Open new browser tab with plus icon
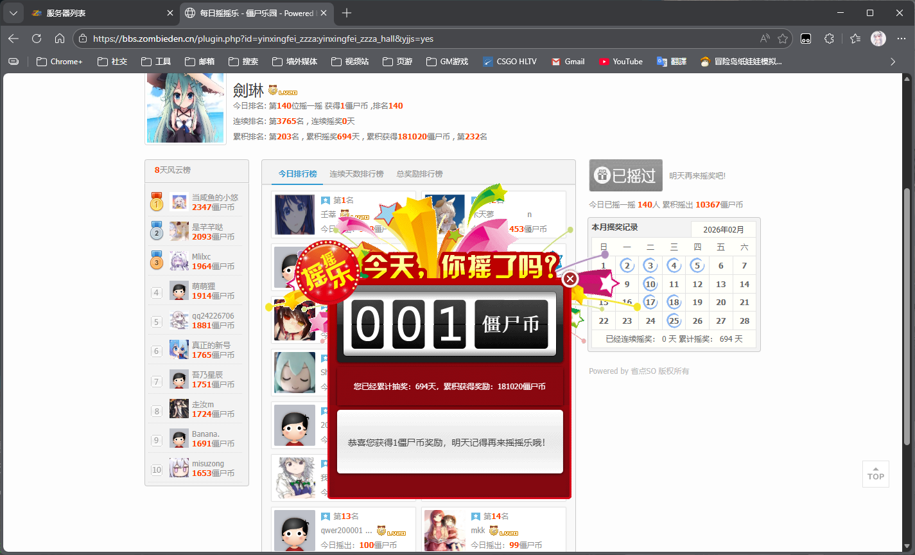Image resolution: width=915 pixels, height=555 pixels. point(347,13)
